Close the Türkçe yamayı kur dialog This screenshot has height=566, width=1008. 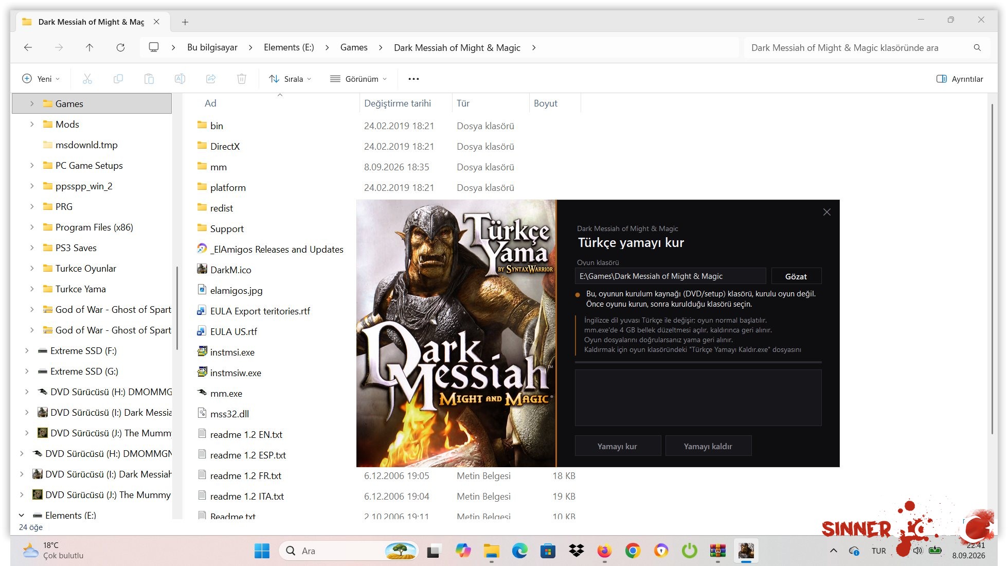pos(827,212)
